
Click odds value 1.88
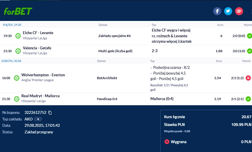[x=219, y=51]
